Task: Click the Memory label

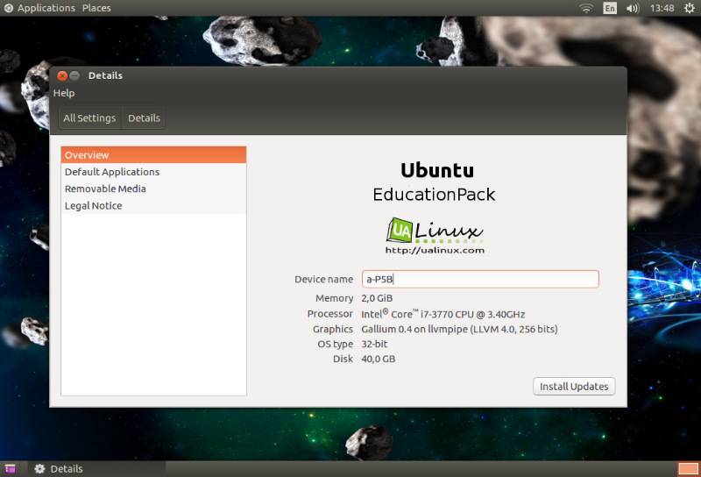Action: click(335, 298)
